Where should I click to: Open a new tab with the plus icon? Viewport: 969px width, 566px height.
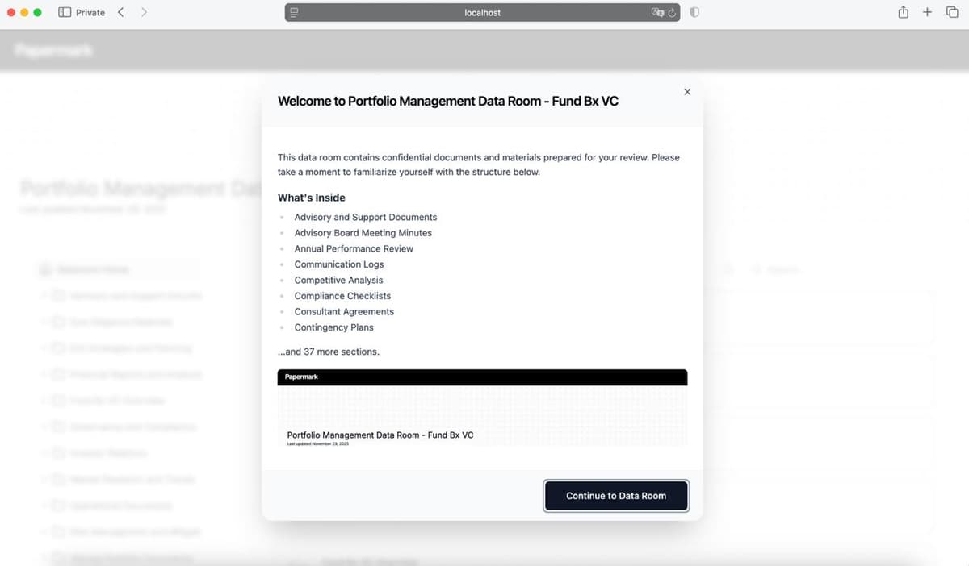927,12
